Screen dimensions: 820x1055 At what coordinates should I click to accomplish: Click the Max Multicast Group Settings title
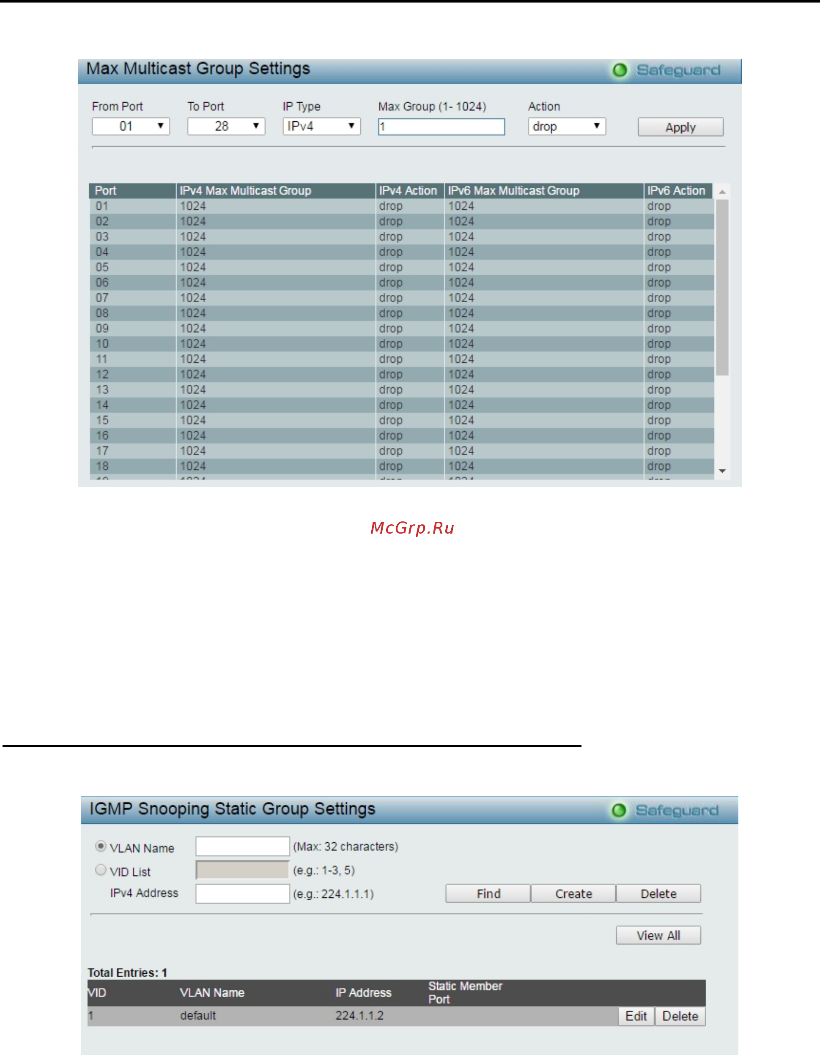tap(198, 69)
